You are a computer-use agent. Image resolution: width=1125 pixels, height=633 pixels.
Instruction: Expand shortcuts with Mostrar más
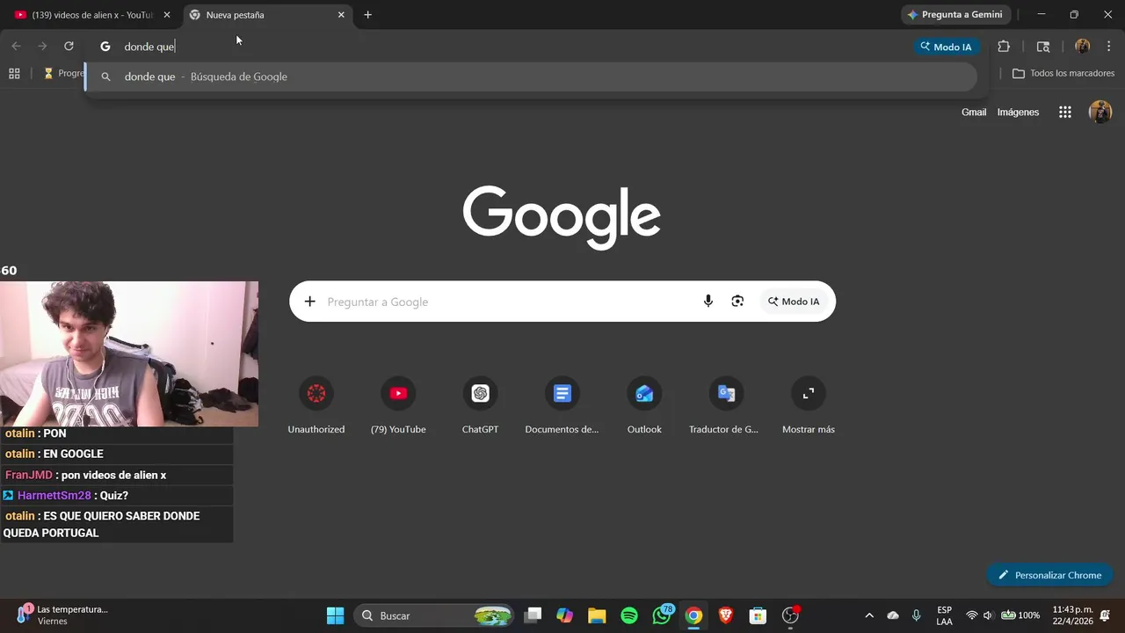point(809,406)
